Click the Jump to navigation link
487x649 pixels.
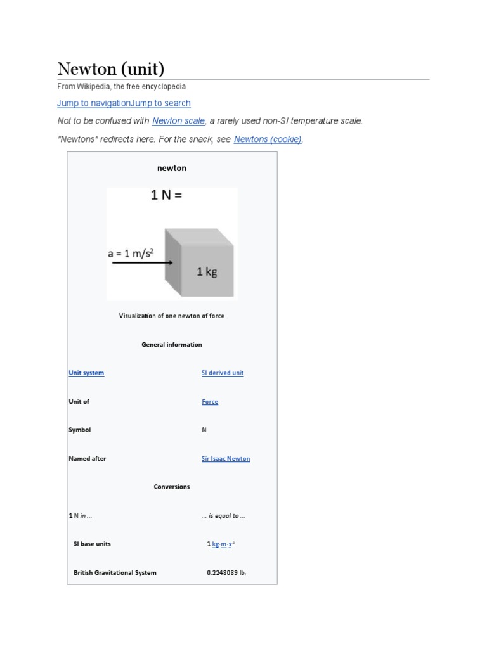[93, 103]
